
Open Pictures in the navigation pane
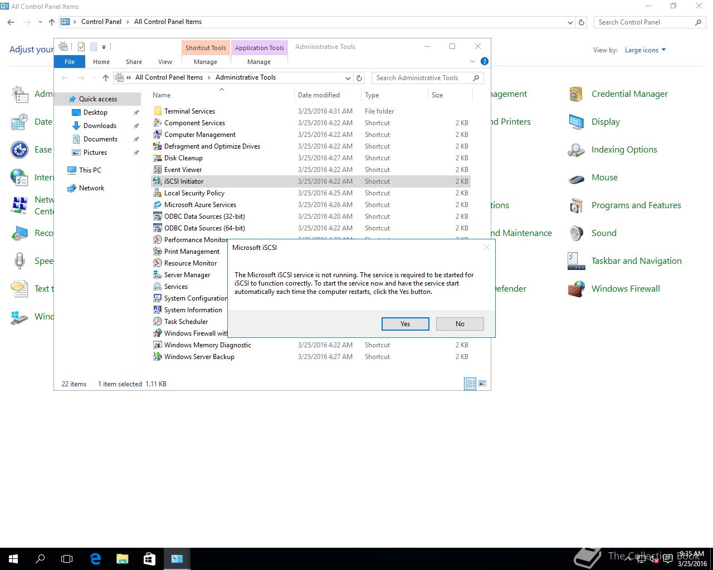[95, 153]
